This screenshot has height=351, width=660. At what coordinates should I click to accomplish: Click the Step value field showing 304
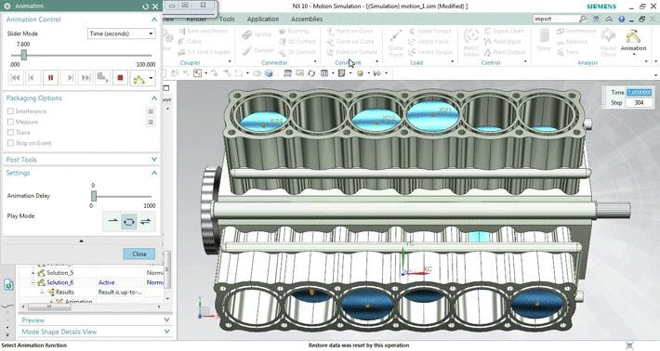click(x=639, y=102)
